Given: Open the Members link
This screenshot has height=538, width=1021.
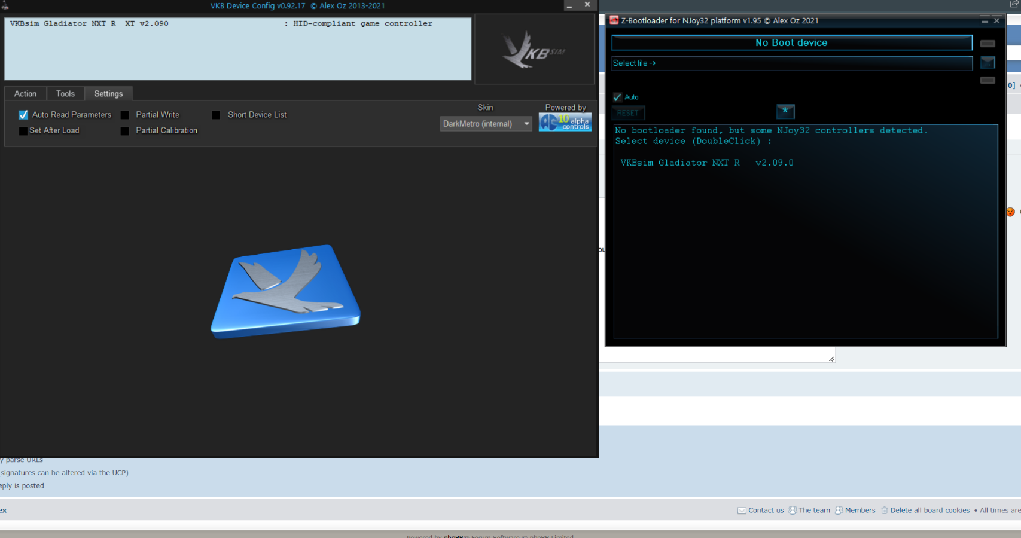Looking at the screenshot, I should (x=860, y=511).
